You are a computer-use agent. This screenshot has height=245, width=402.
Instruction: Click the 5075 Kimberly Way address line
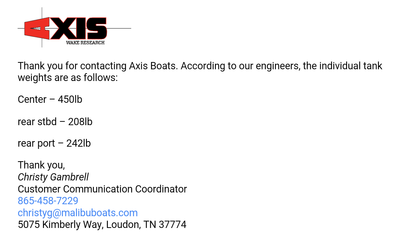[102, 225]
